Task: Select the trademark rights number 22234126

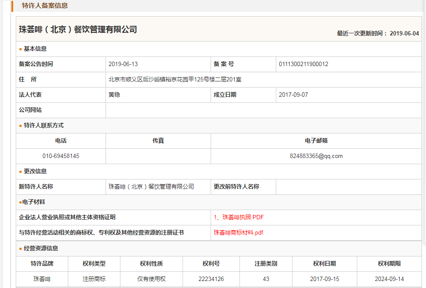Action: [211, 279]
